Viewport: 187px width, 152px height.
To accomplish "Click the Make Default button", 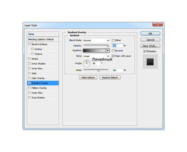I will (x=88, y=78).
